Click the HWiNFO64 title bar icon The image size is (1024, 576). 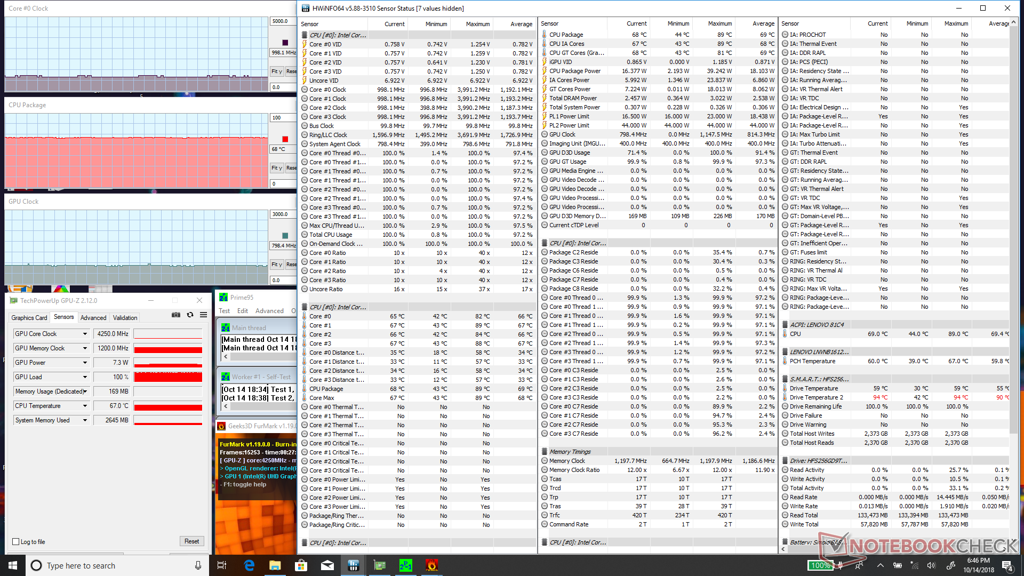tap(305, 8)
